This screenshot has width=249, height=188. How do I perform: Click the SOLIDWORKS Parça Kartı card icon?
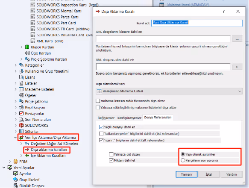pos(33,17)
